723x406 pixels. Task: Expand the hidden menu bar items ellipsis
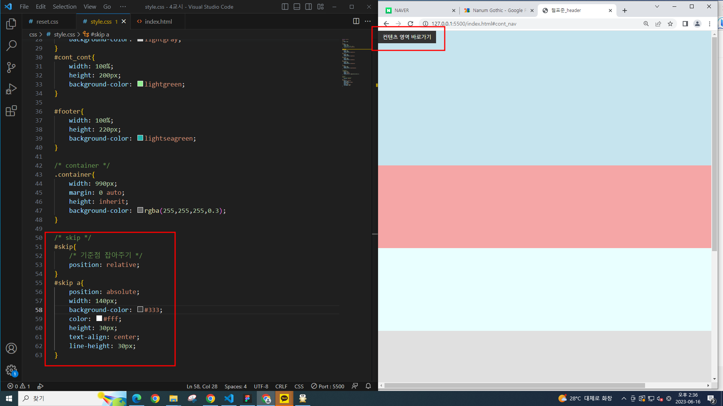tap(123, 7)
